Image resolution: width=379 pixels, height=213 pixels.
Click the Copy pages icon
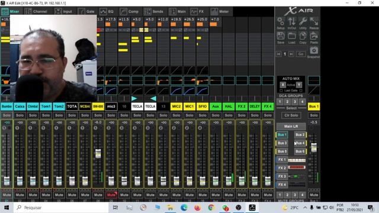[x=303, y=38]
